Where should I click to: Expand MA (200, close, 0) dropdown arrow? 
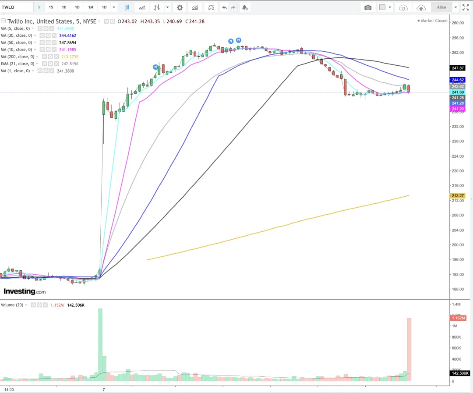37,57
